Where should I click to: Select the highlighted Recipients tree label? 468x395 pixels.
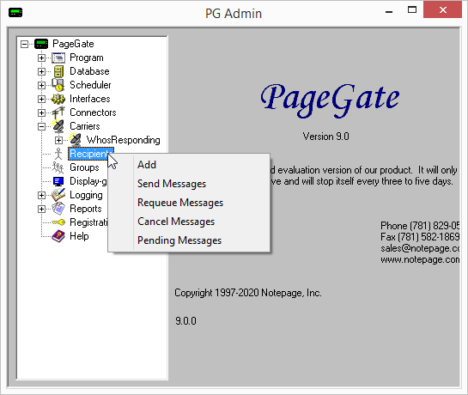91,154
